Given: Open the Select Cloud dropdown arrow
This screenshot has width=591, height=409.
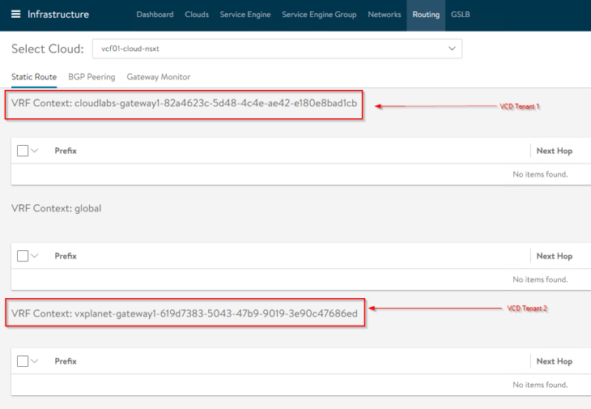Looking at the screenshot, I should (452, 49).
